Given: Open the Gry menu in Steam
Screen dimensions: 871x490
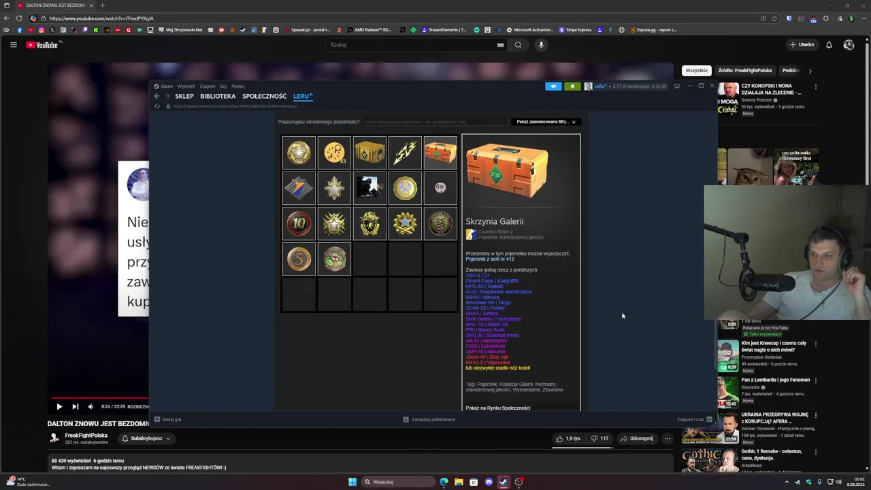Looking at the screenshot, I should click(x=223, y=86).
